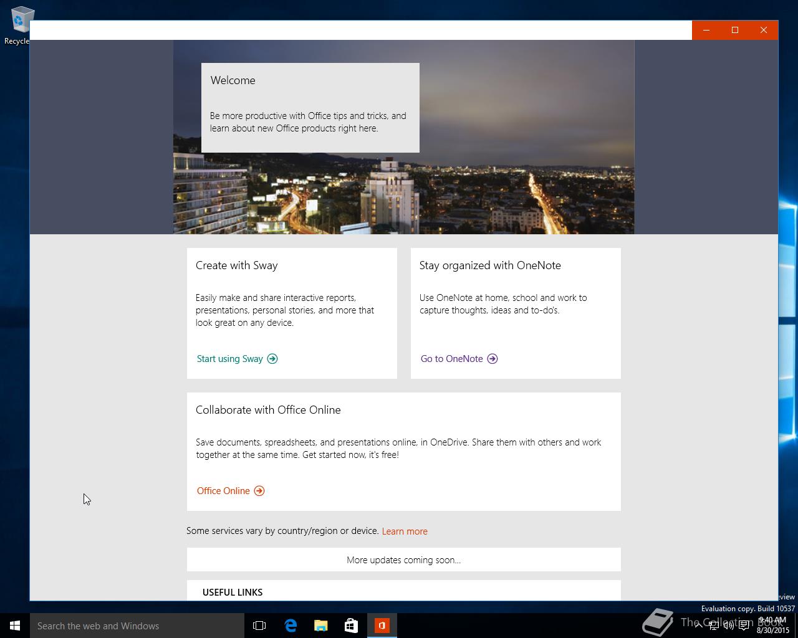Screen dimensions: 798x638
Task: Open the Learn more link
Action: tap(405, 531)
